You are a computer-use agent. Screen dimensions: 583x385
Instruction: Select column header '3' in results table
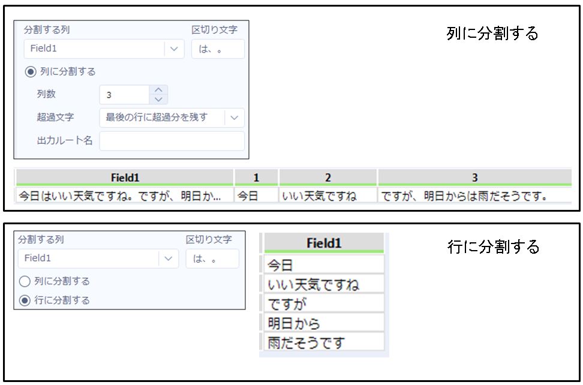474,178
